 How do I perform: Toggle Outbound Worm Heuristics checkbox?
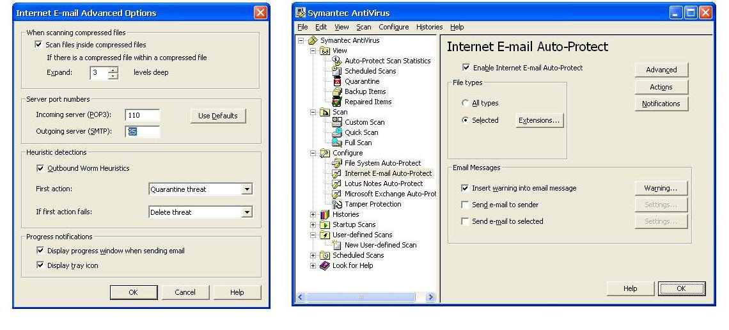(40, 168)
